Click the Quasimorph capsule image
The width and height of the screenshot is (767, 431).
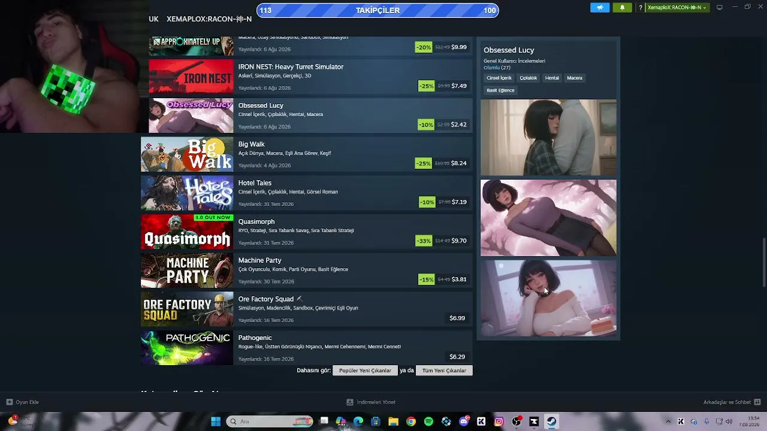coord(187,232)
